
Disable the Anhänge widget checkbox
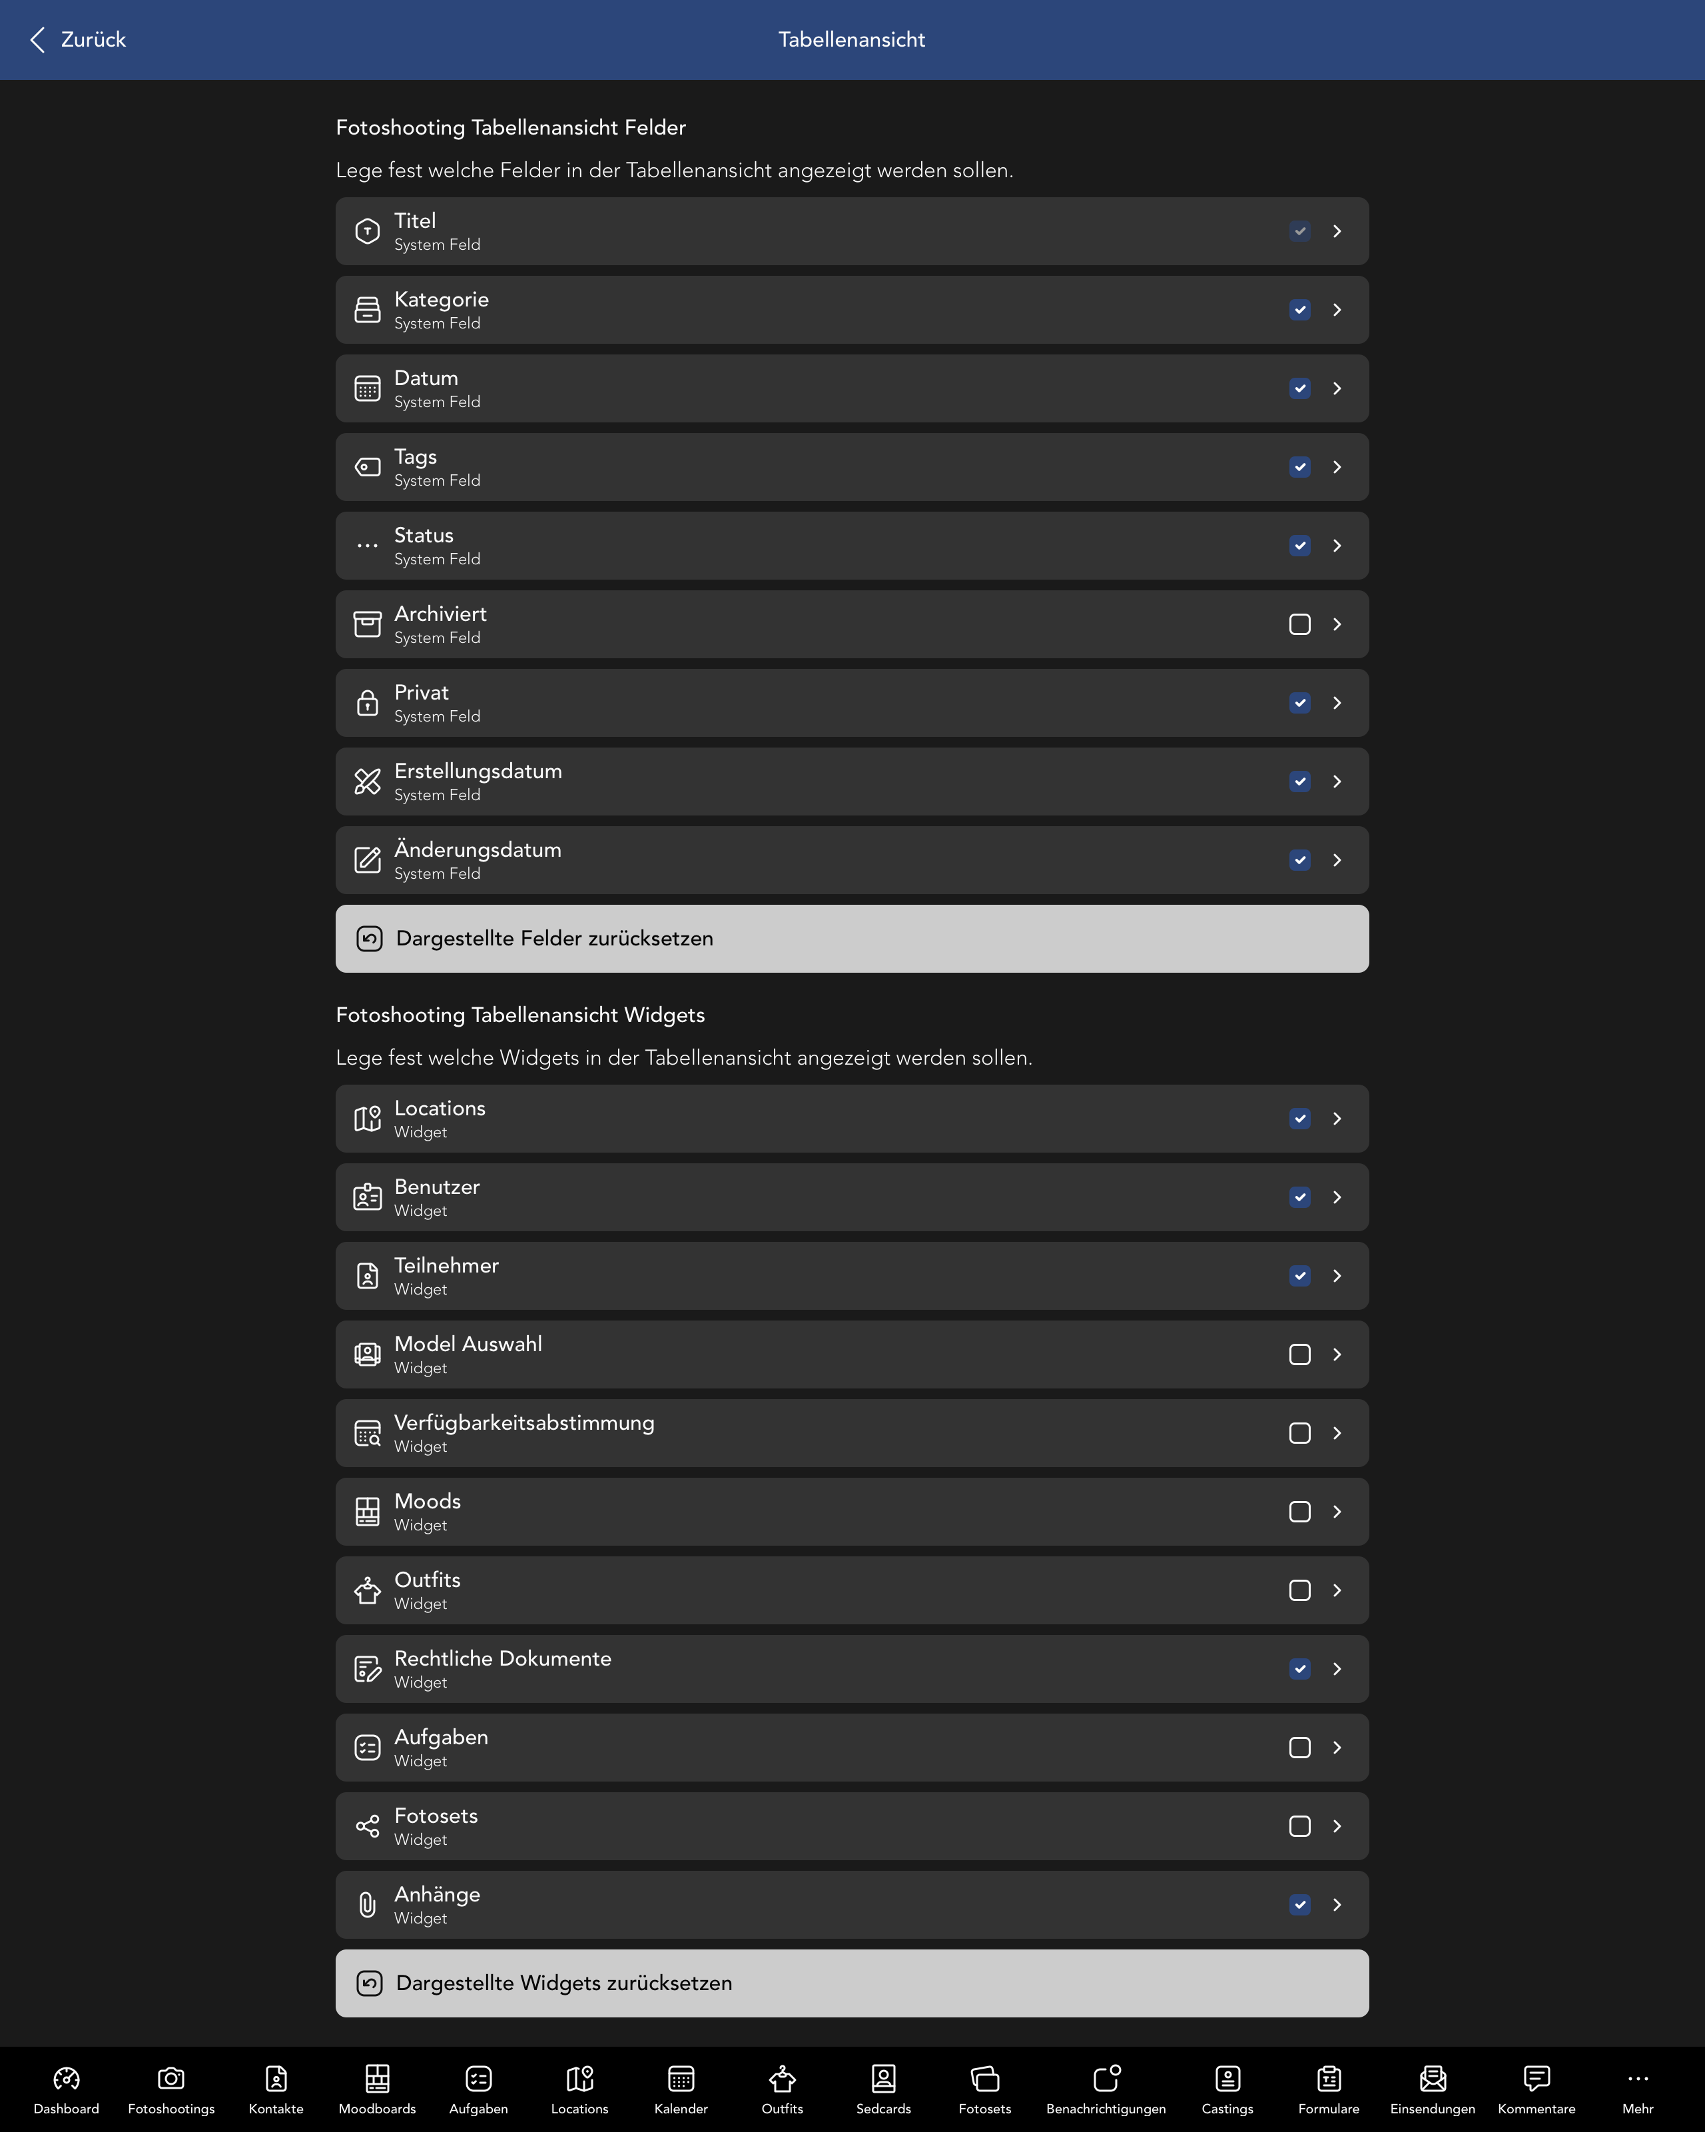pyautogui.click(x=1300, y=1905)
